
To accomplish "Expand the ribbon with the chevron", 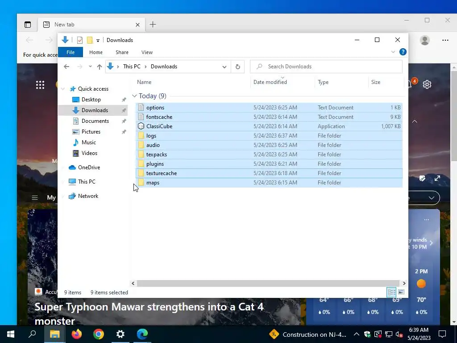I will [393, 52].
